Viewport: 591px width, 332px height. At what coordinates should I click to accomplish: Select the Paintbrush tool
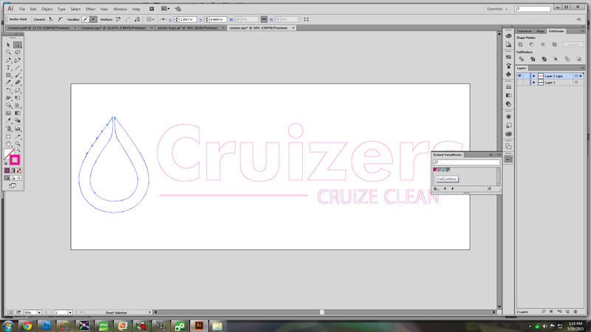tap(17, 75)
